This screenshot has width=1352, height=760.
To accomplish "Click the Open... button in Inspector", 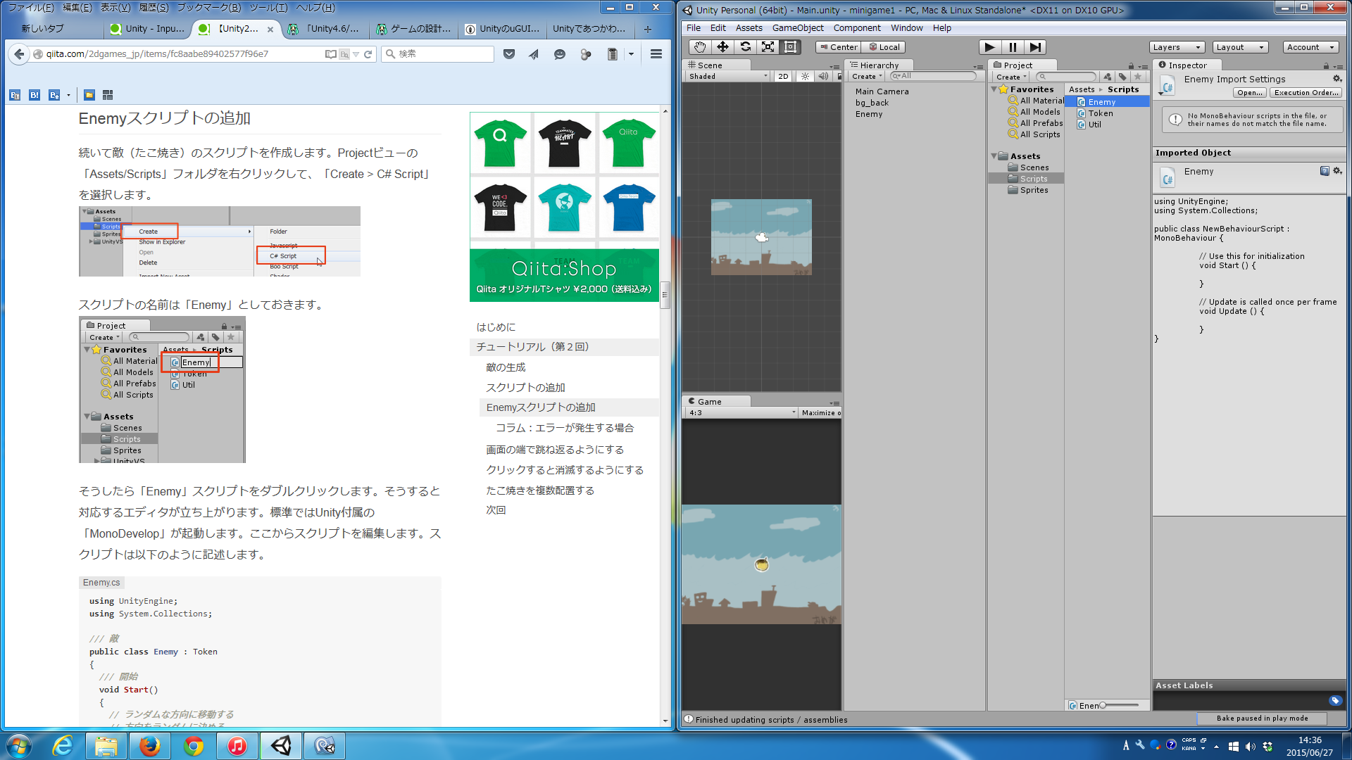I will pyautogui.click(x=1250, y=93).
